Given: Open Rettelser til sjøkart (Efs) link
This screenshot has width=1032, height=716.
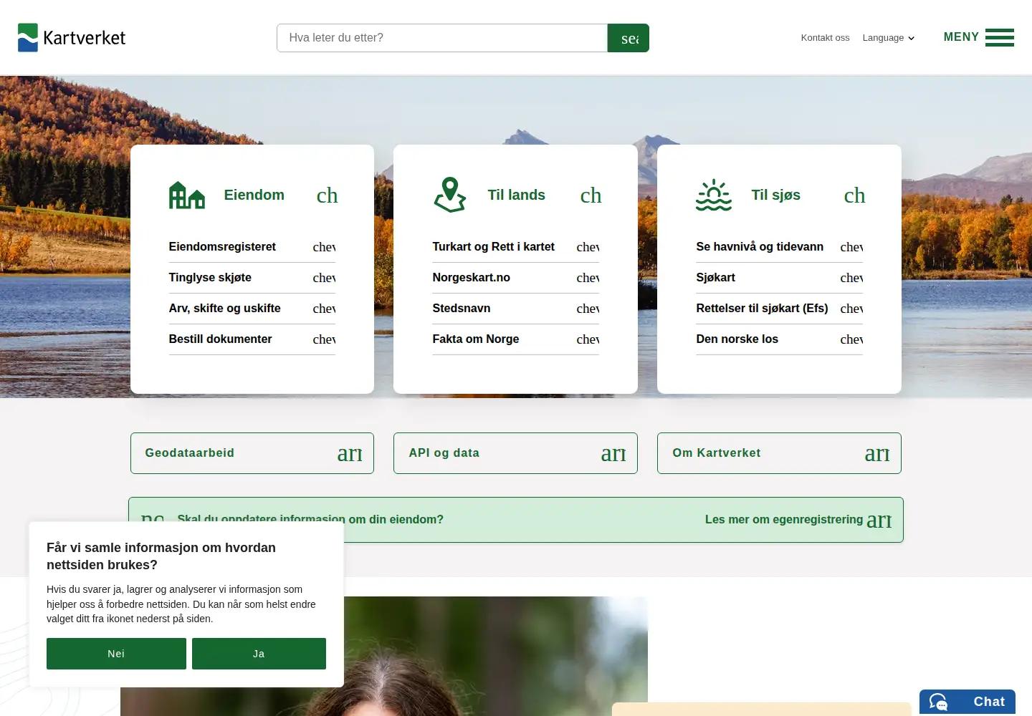Looking at the screenshot, I should tap(780, 309).
